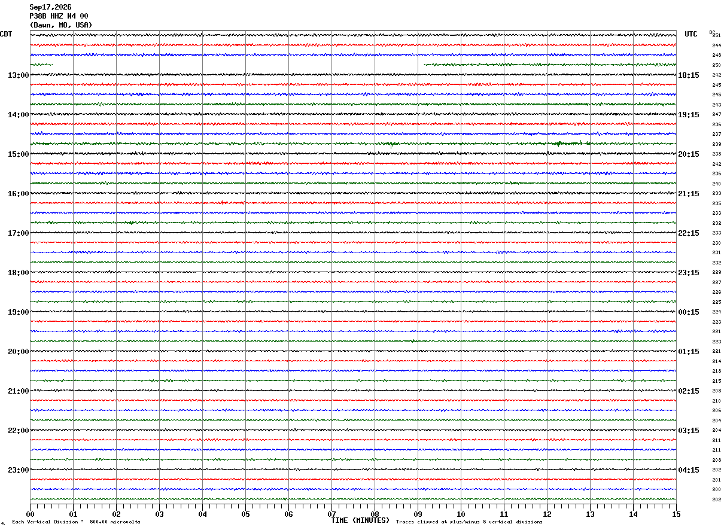724x530 pixels.
Task: Click the 18:15 UTC time label
Action: click(688, 75)
